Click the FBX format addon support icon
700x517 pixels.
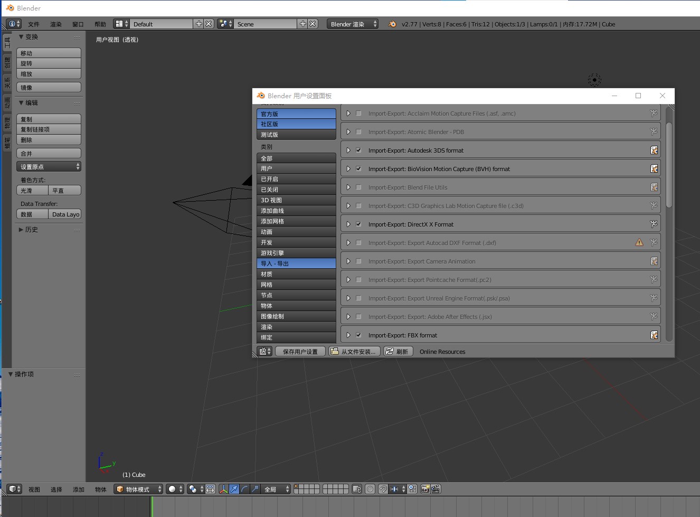point(654,335)
